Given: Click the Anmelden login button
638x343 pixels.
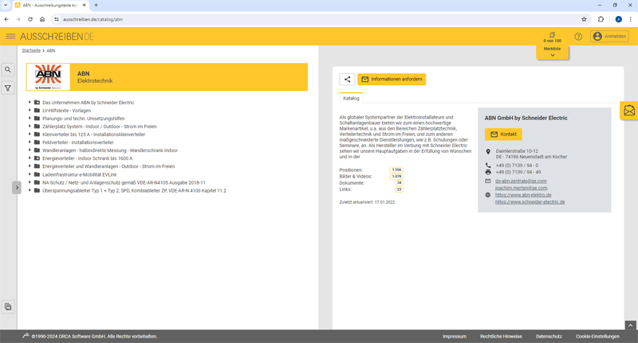Looking at the screenshot, I should pyautogui.click(x=609, y=37).
